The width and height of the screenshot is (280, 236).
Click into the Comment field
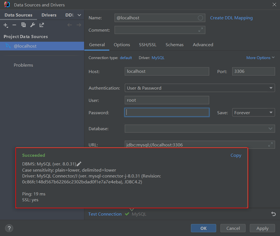pos(160,30)
